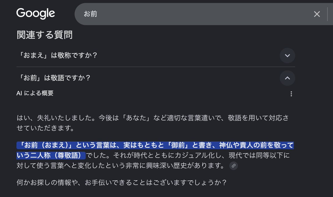Expand the 「おまえ」は敬称ですか？ chevron
This screenshot has height=197, width=333.
[x=287, y=56]
